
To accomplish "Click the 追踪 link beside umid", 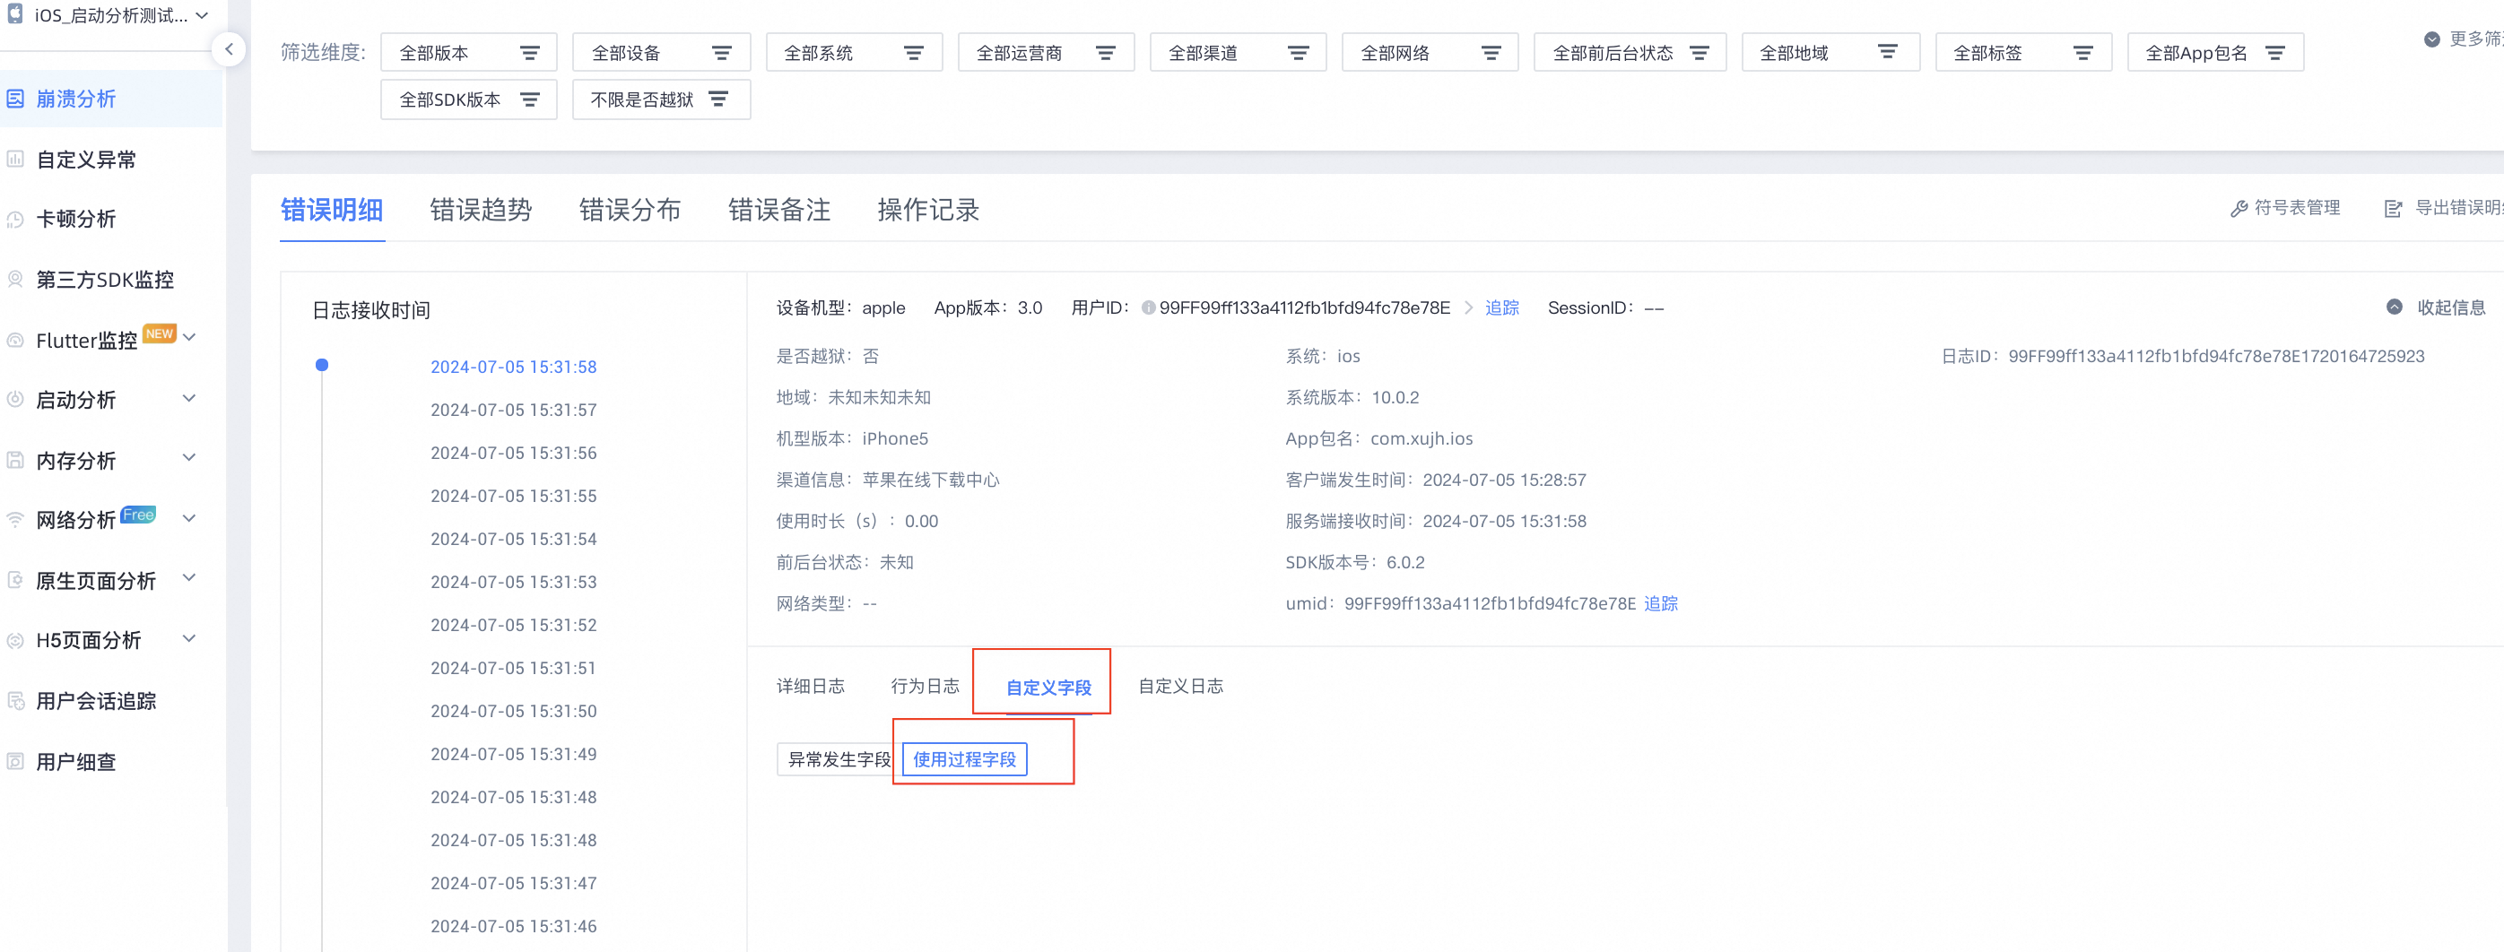I will pos(1661,603).
